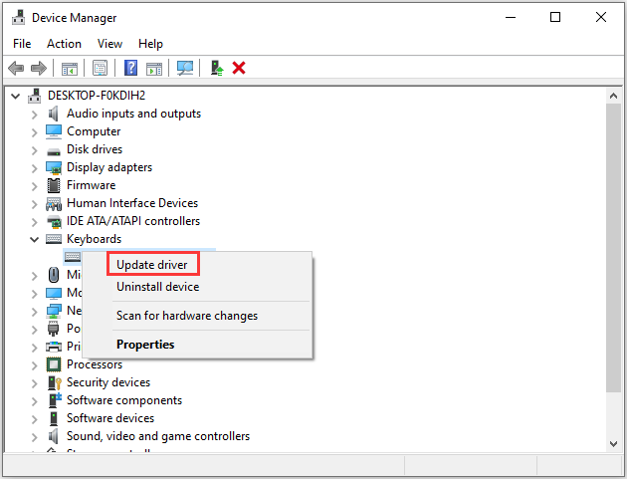Open the File menu
Screen dimensions: 627x479
tap(22, 44)
